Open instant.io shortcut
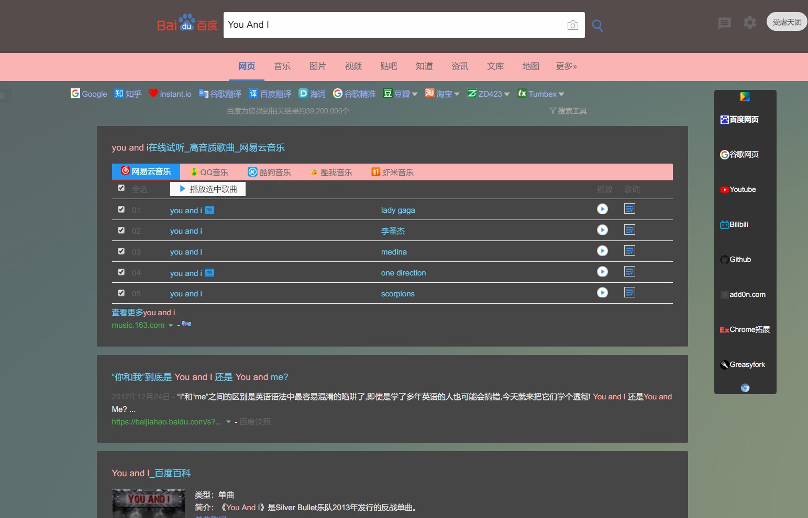The width and height of the screenshot is (808, 518). point(170,94)
